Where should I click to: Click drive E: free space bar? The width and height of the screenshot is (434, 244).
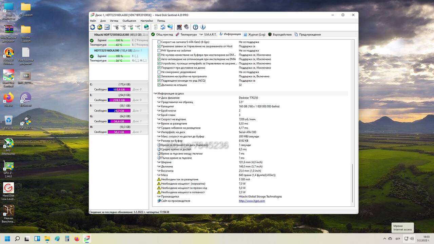(x=119, y=100)
